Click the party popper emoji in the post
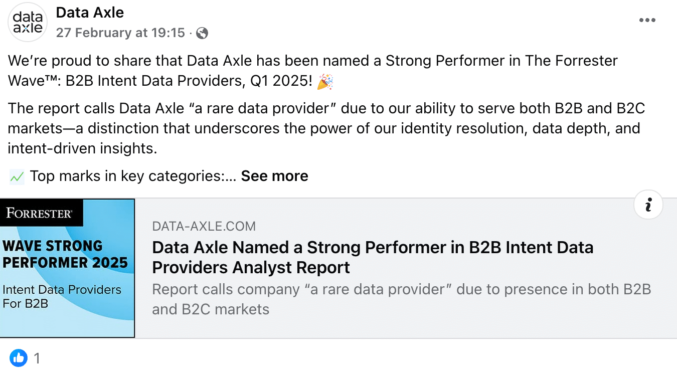The image size is (677, 373). tap(325, 81)
